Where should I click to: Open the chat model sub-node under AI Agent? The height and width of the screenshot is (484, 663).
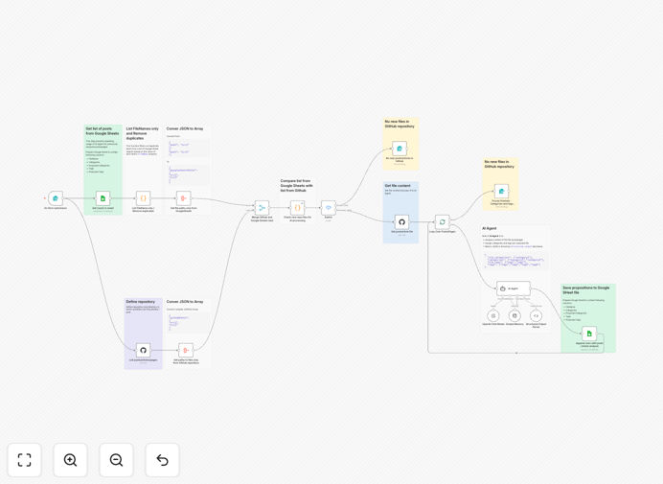[x=493, y=315]
